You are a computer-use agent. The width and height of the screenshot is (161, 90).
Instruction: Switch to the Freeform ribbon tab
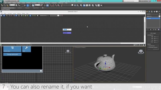tap(20, 8)
